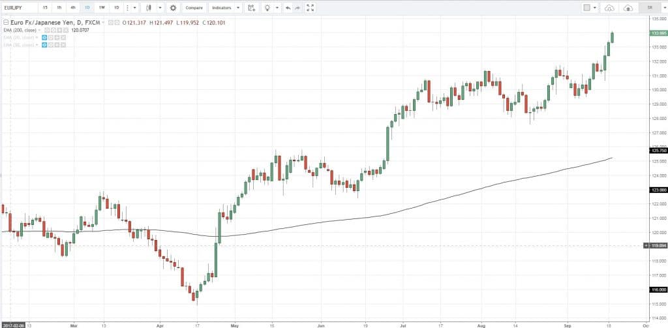Click the Compare button
668x328 pixels.
click(194, 8)
